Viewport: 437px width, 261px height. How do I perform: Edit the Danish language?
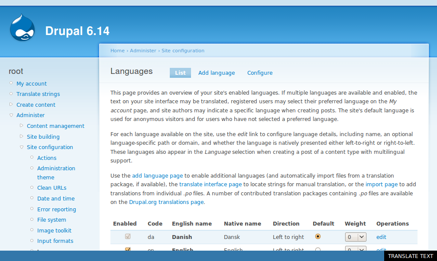381,237
